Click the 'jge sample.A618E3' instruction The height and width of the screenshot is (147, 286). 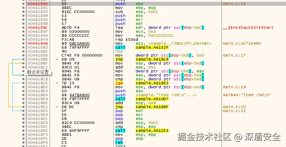142,83
